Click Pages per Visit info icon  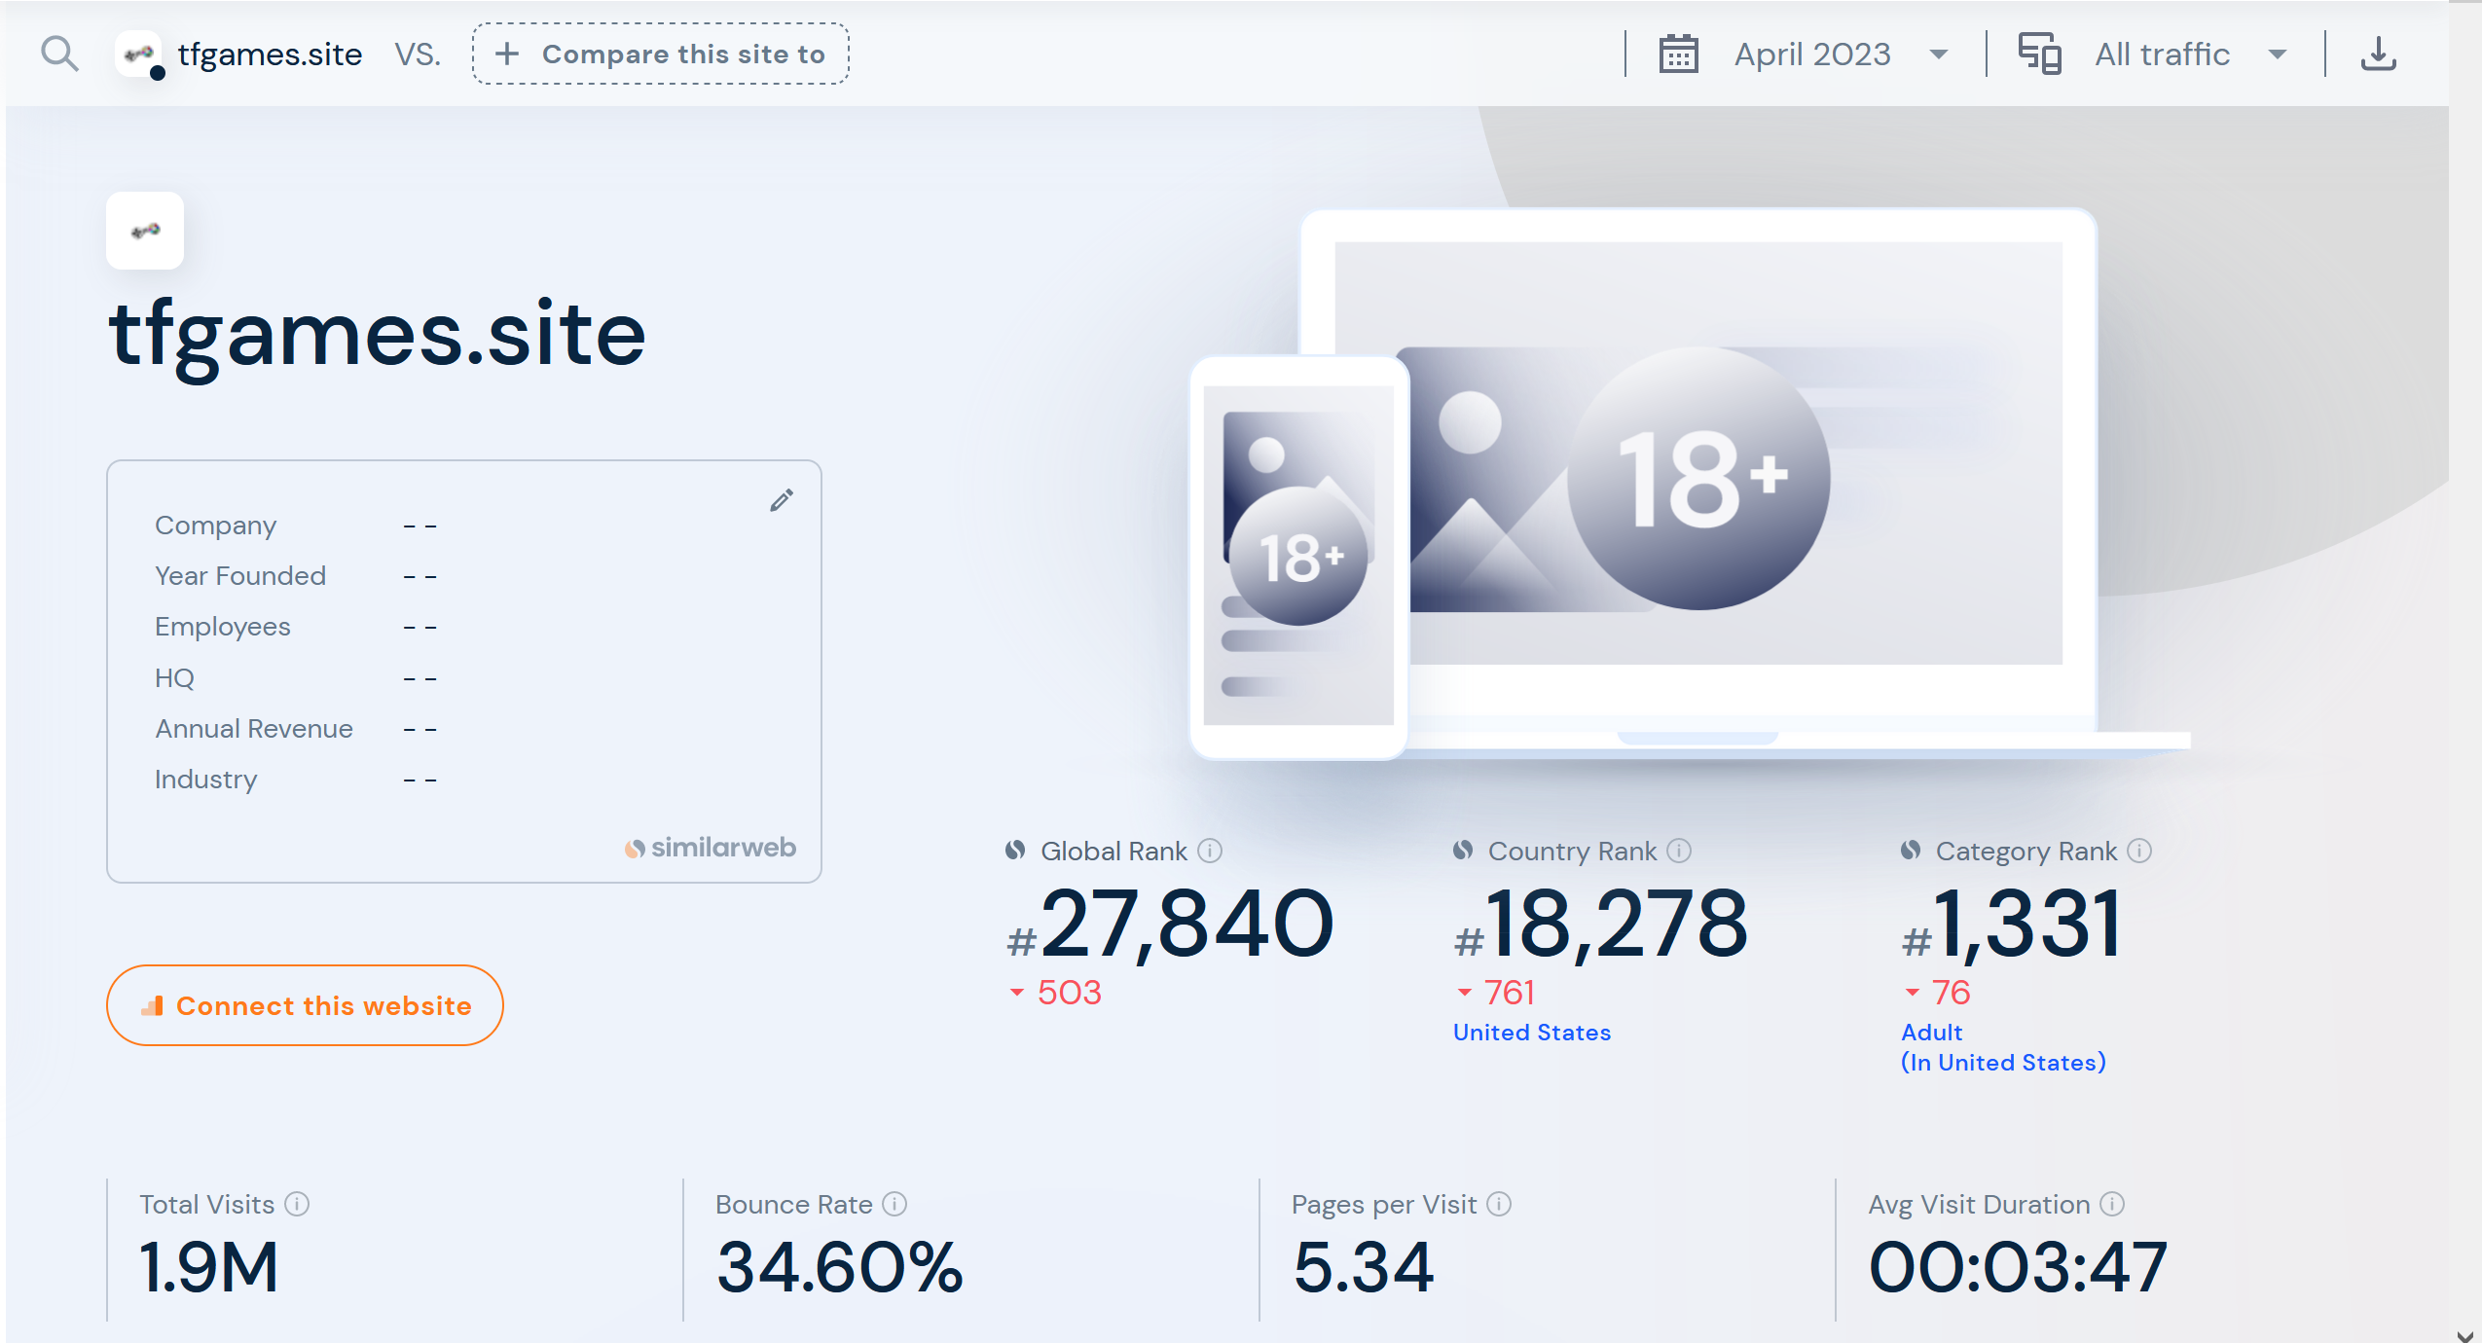[1499, 1204]
